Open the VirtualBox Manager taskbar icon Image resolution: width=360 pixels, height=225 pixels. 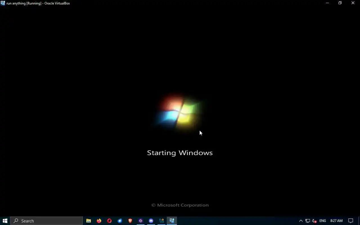161,221
